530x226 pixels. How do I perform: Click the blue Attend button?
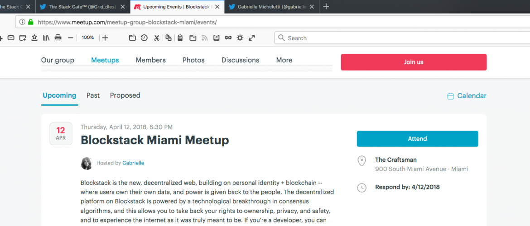tap(417, 139)
